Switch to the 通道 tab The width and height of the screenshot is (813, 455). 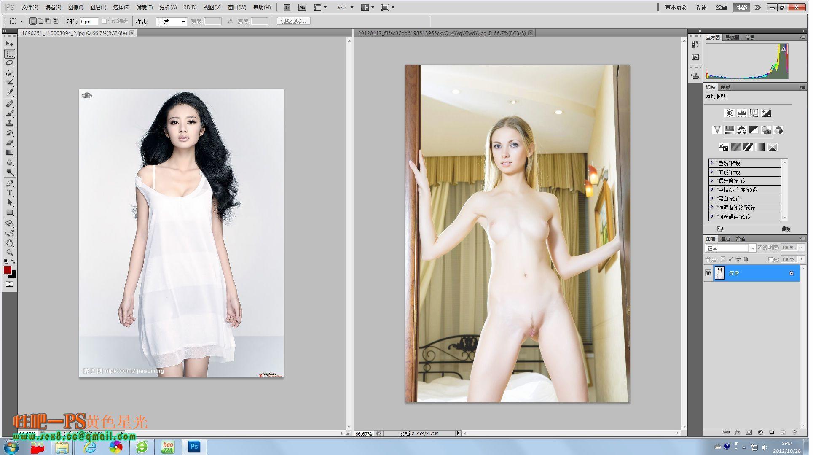pos(725,239)
